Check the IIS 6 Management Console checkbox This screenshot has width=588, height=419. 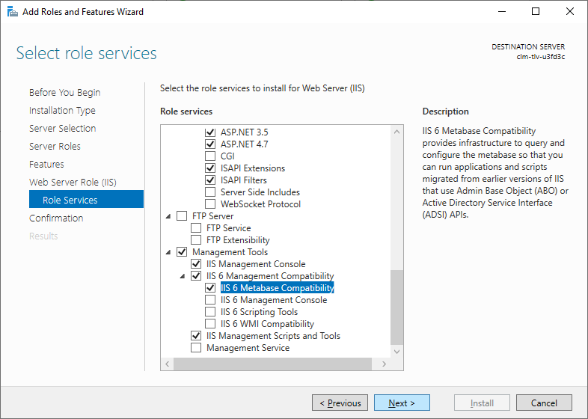[x=210, y=300]
